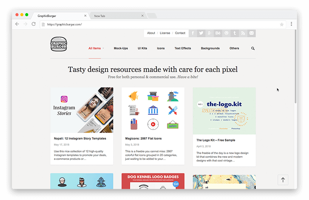
Task: Open the Tumblr social icon
Action: click(235, 33)
